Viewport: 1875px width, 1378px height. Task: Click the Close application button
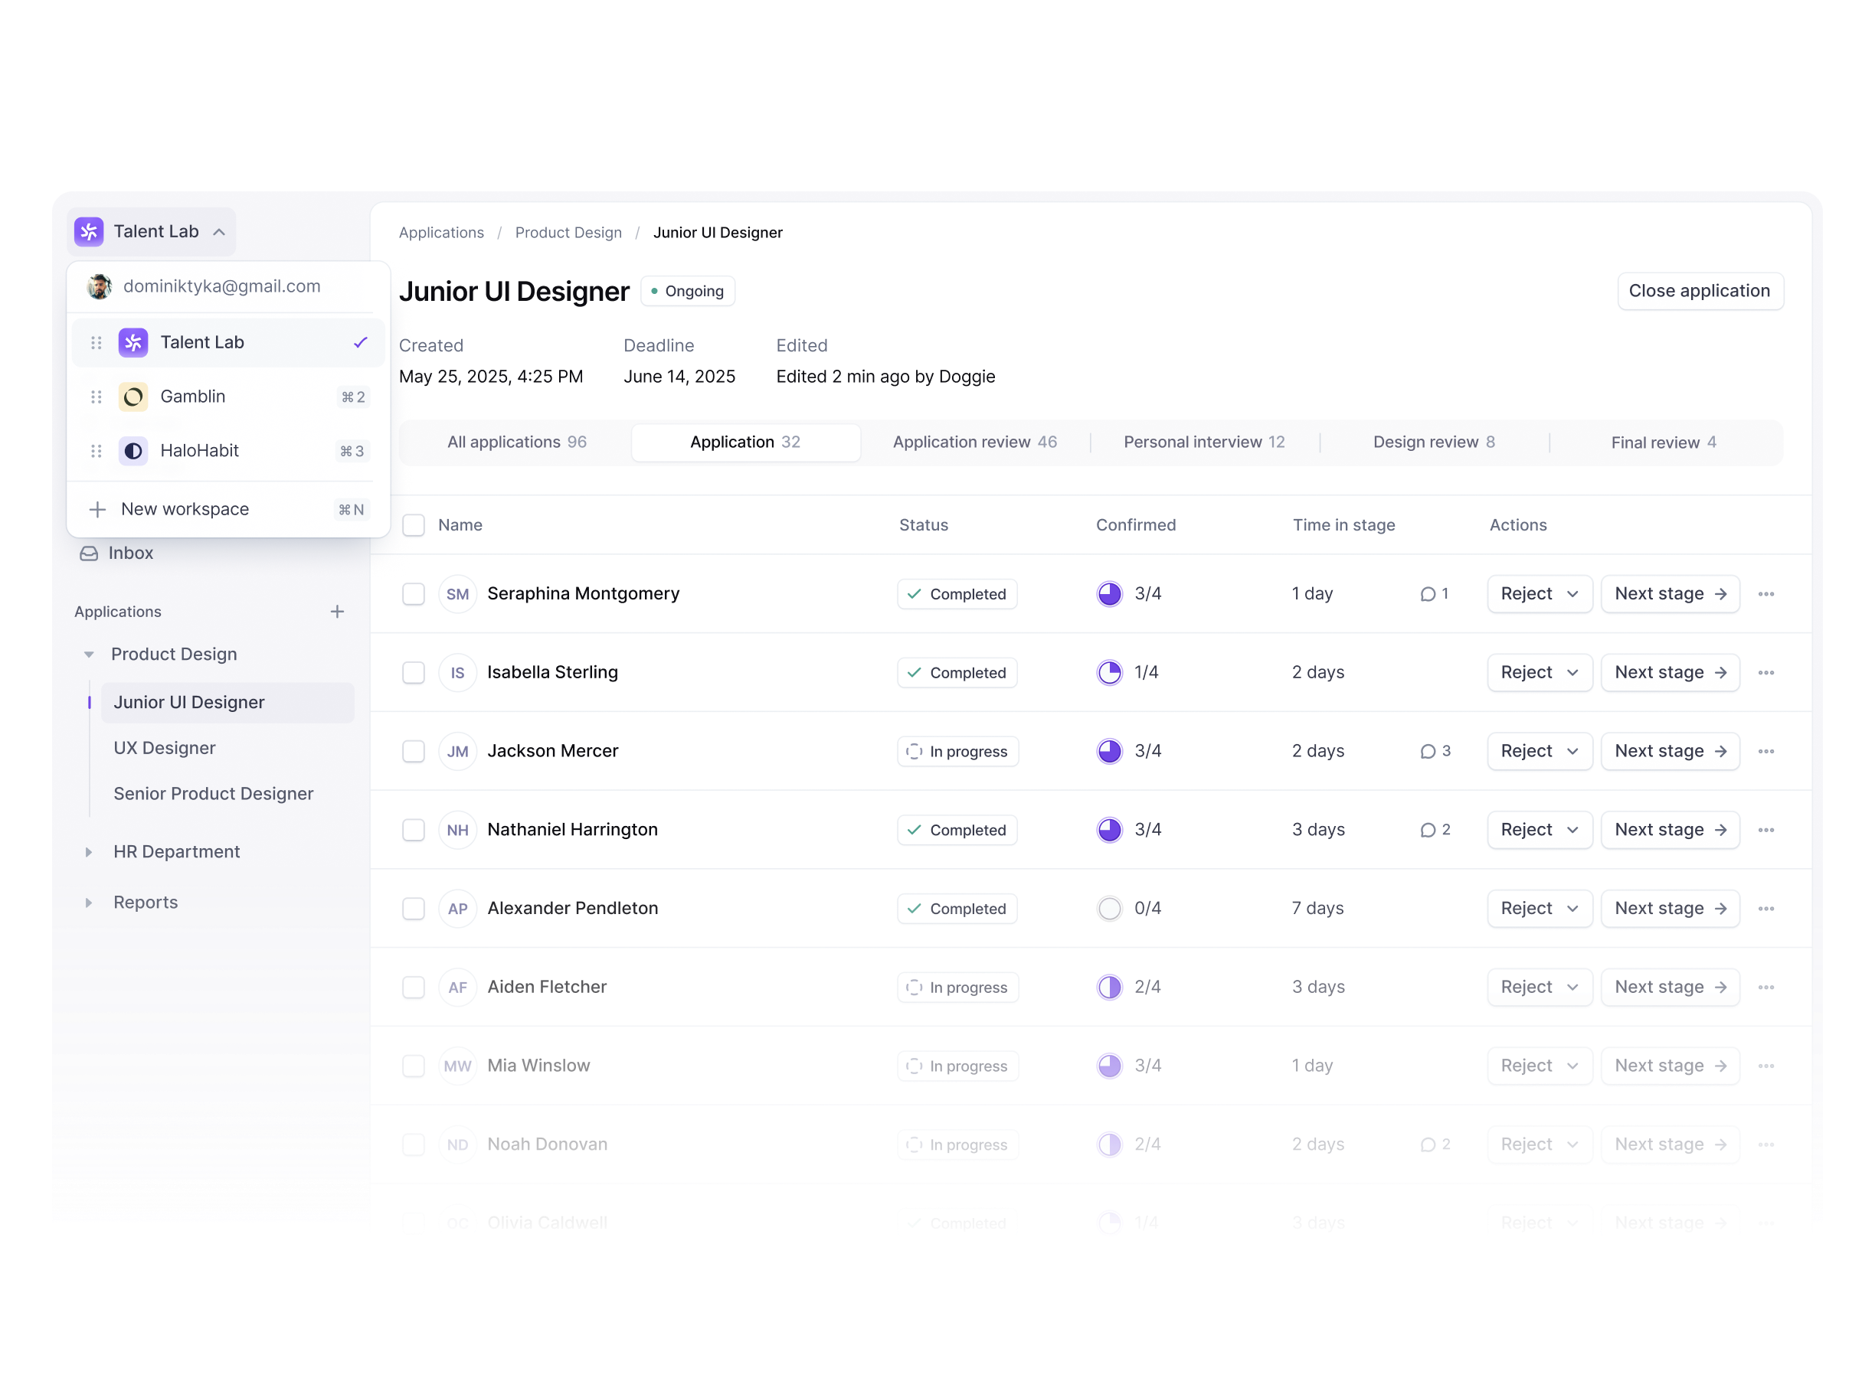(x=1699, y=291)
